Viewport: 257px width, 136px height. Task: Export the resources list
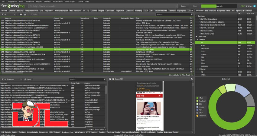(x=28, y=79)
